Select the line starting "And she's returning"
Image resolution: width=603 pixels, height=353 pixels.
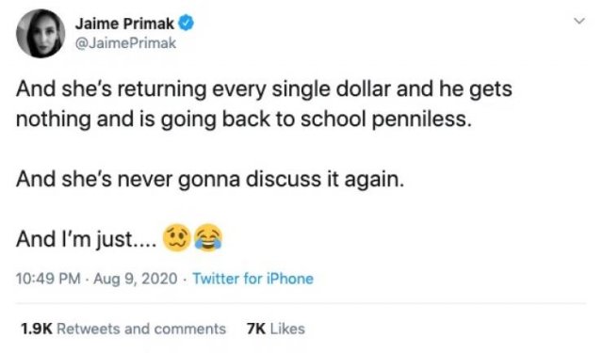tap(264, 89)
